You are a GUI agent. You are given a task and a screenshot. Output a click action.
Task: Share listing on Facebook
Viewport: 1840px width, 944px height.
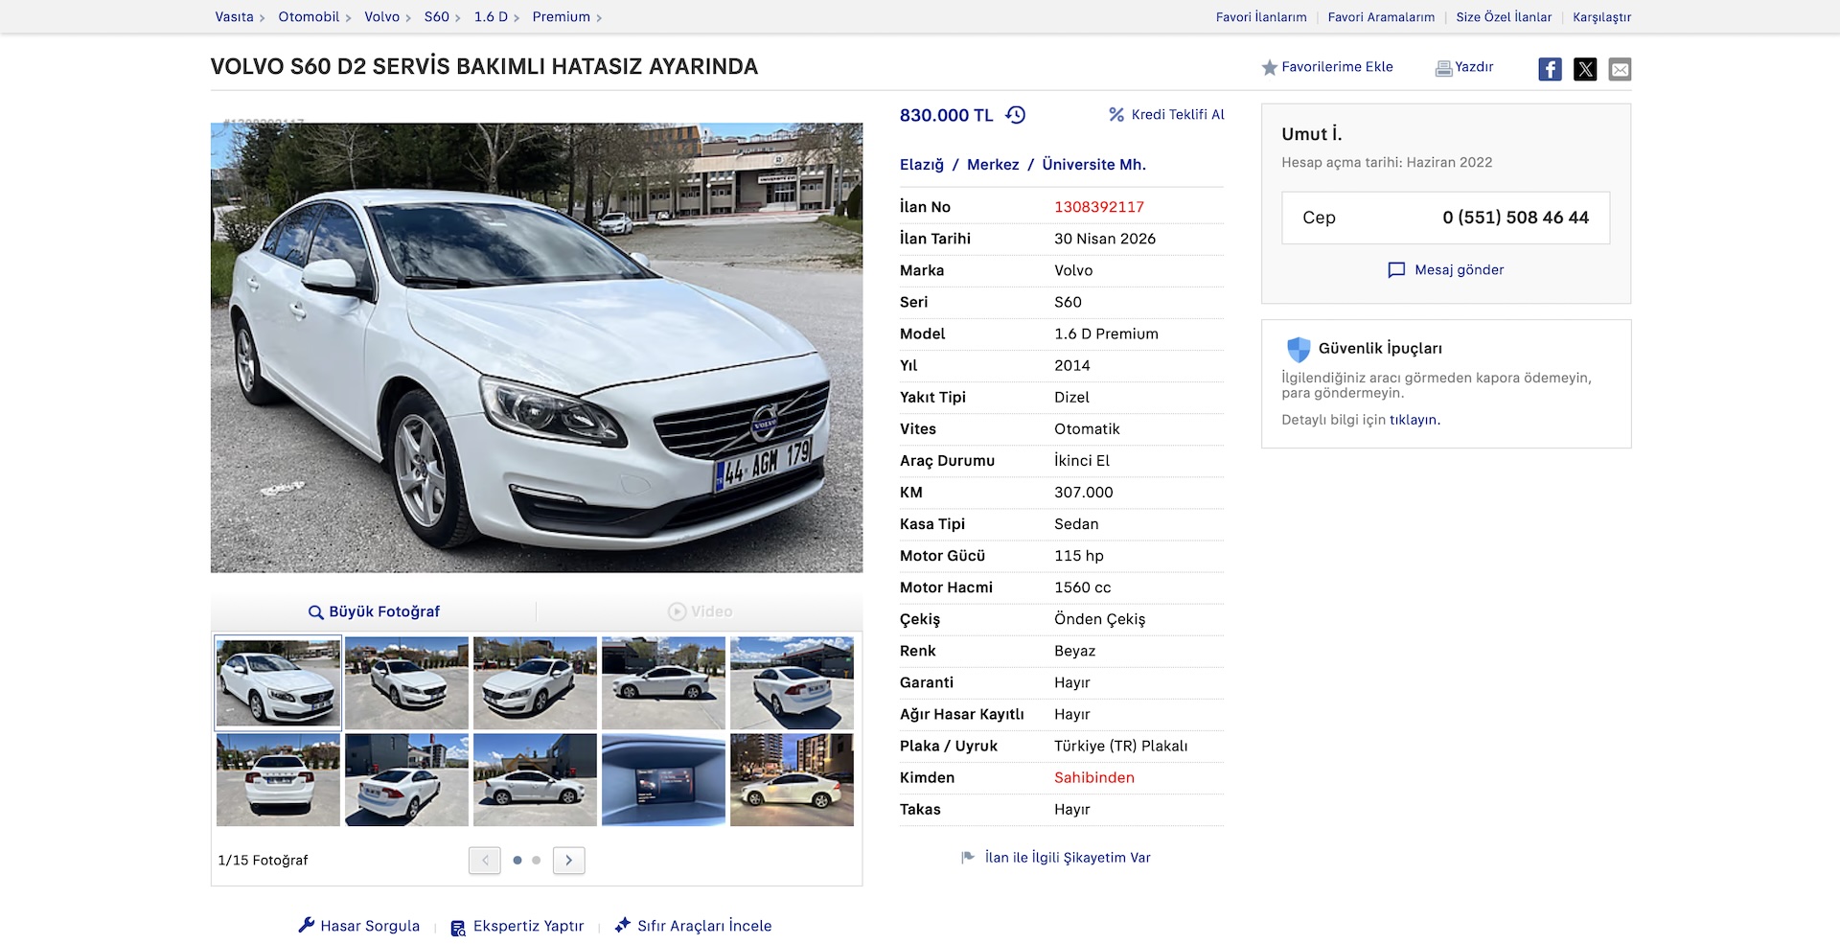coord(1550,69)
